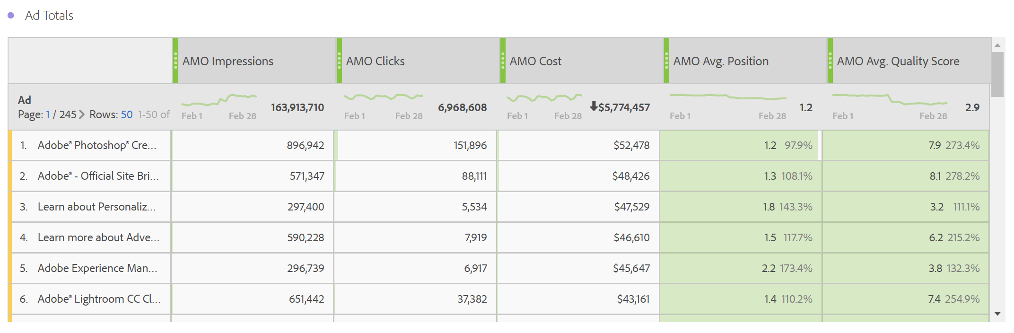Click the AMO Impressions column drag handle

point(175,61)
